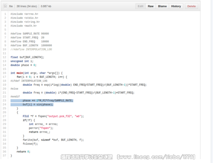
Task: Click the '#endif' directive
Action: (x=15, y=97)
